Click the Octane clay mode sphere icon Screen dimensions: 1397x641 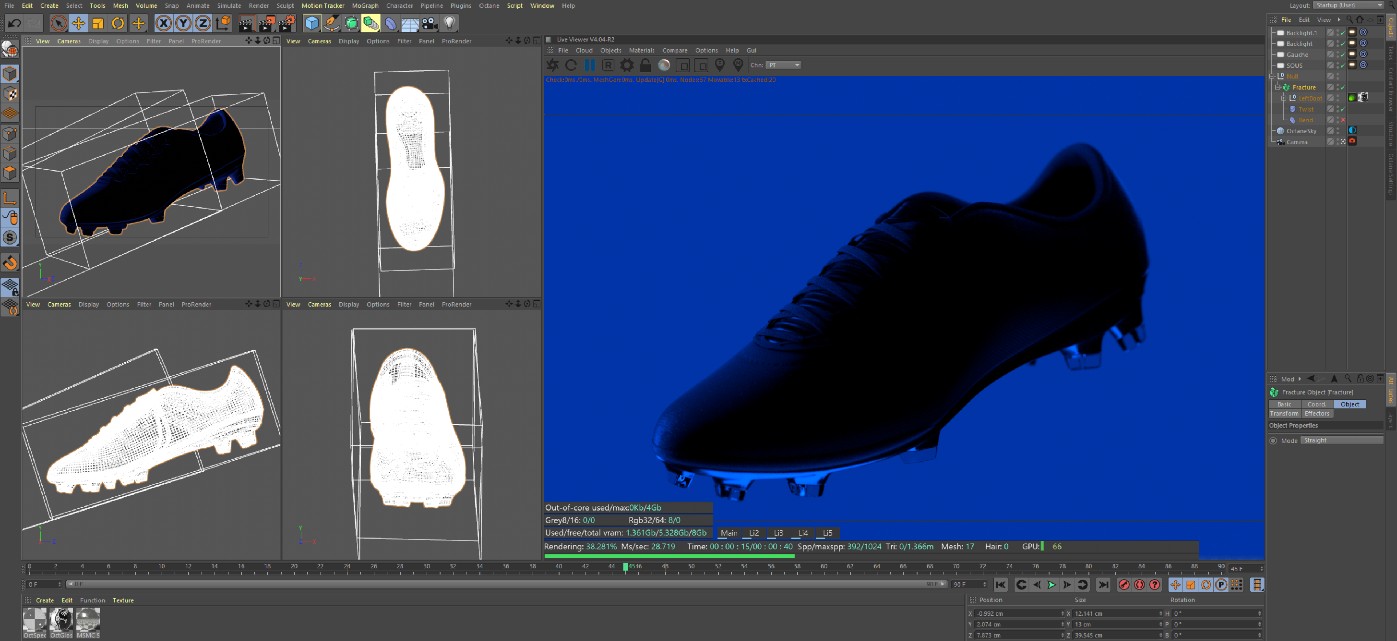coord(664,65)
